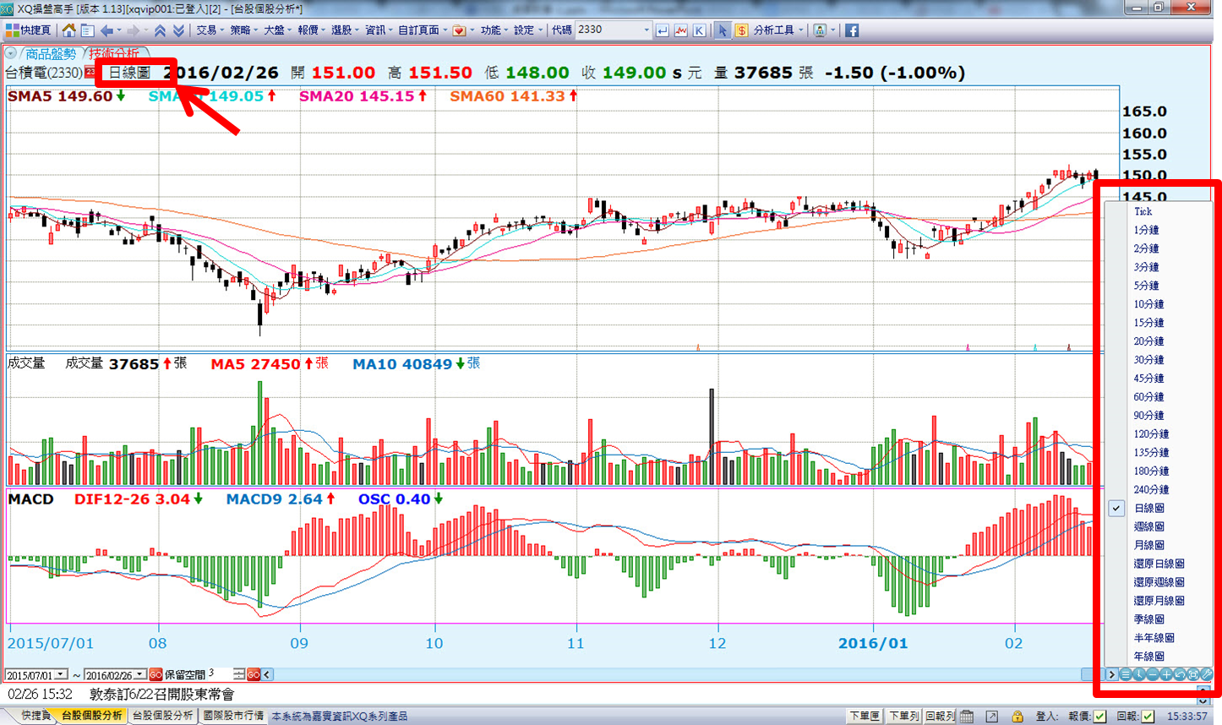
Task: Open the 設定 menu
Action: click(x=528, y=30)
